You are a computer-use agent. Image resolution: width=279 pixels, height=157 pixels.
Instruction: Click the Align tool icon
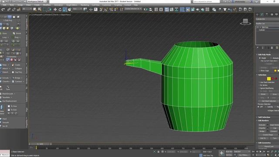click(x=150, y=10)
